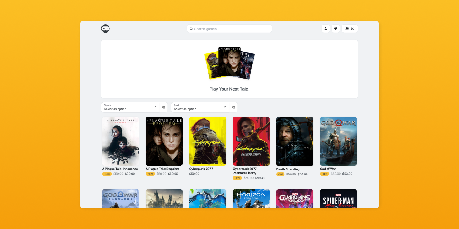459x229 pixels.
Task: Click the $53.99 price
Action: click(347, 174)
